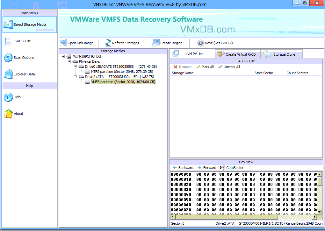Click the Remove button label

pos(185,67)
